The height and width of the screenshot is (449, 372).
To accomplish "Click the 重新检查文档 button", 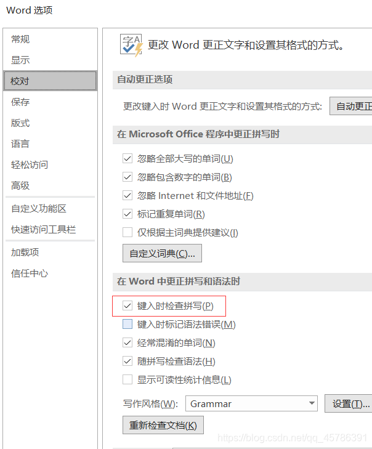I will [163, 425].
